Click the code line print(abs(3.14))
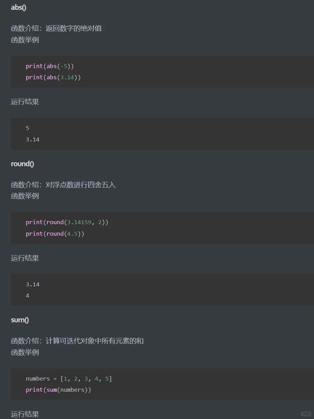Screen dimensions: 314x419 point(53,77)
